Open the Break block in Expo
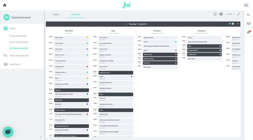The image size is (253, 140). [x=116, y=94]
